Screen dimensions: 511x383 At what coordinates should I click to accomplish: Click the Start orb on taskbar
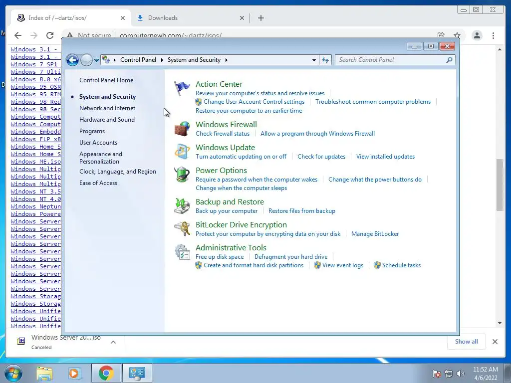(x=13, y=373)
